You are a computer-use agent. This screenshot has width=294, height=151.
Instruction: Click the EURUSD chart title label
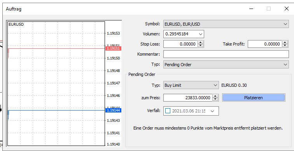(16, 25)
